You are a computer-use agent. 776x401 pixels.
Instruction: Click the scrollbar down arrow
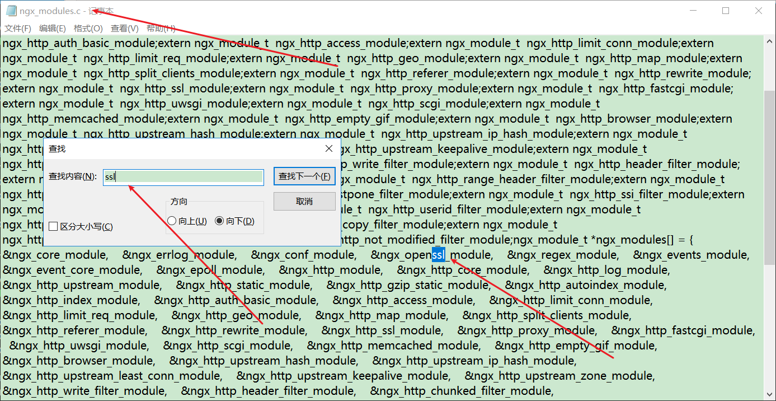770,395
